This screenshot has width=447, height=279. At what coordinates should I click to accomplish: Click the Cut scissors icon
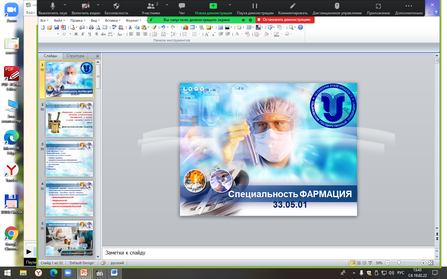(x=130, y=27)
